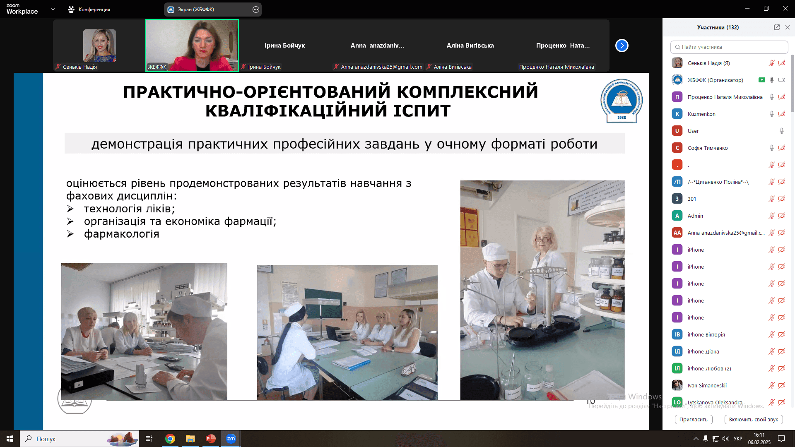Click the Zoom taskbar icon
Viewport: 795px width, 447px height.
[x=231, y=439]
